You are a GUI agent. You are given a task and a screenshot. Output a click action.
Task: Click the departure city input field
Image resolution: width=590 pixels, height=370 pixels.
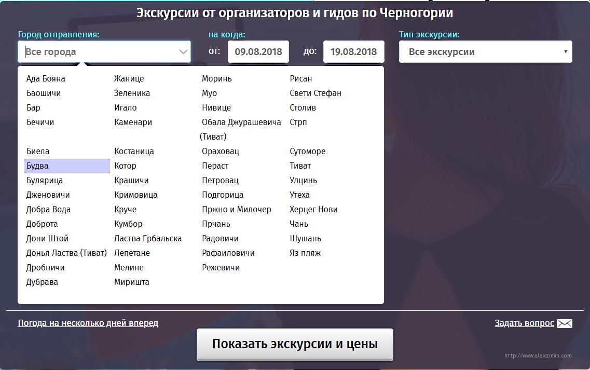(104, 51)
